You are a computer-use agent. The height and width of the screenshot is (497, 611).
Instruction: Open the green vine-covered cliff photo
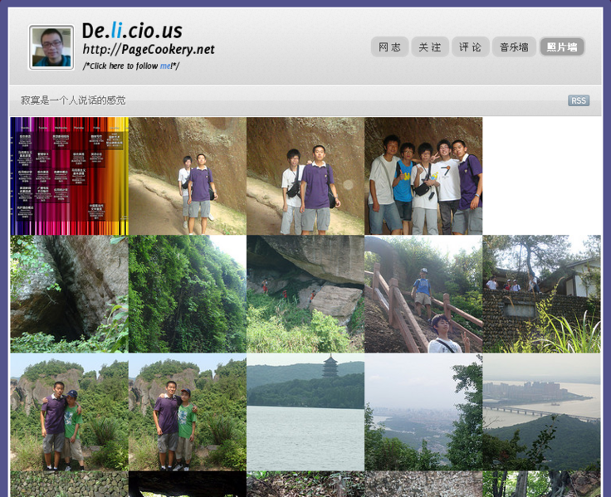click(187, 295)
